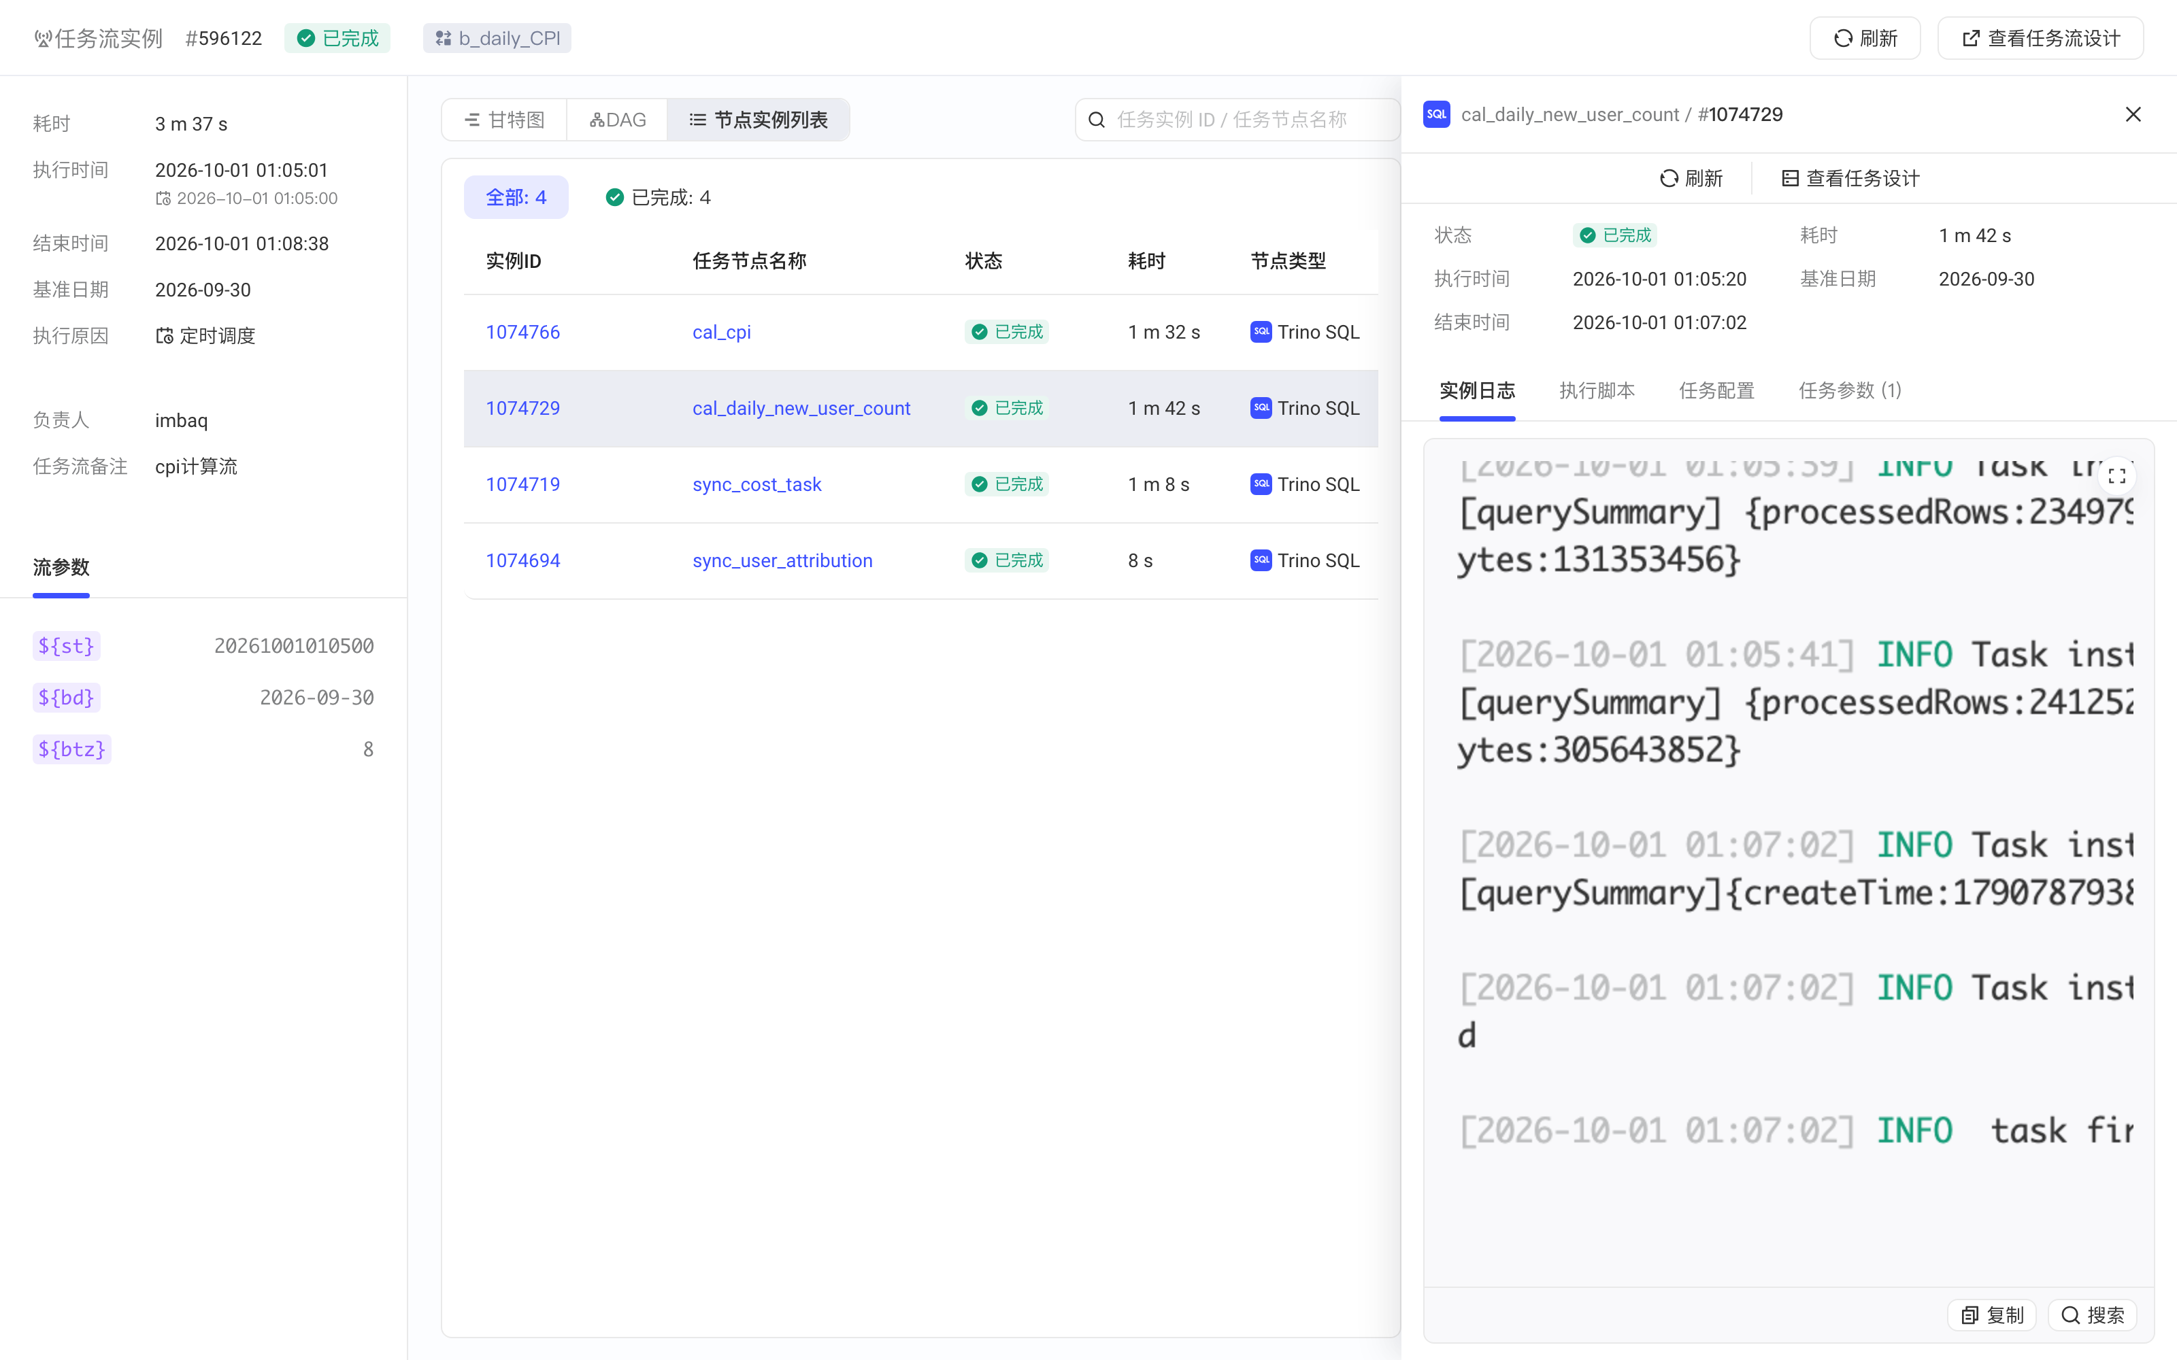Click 刷新 refresh in the top header

(x=1865, y=38)
